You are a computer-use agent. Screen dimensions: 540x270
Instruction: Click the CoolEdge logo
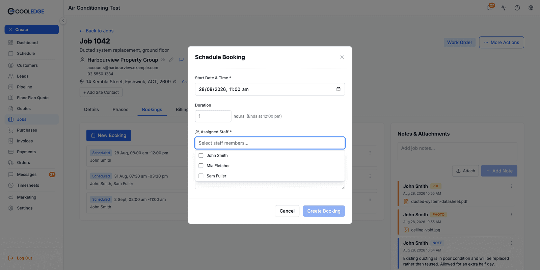click(26, 11)
